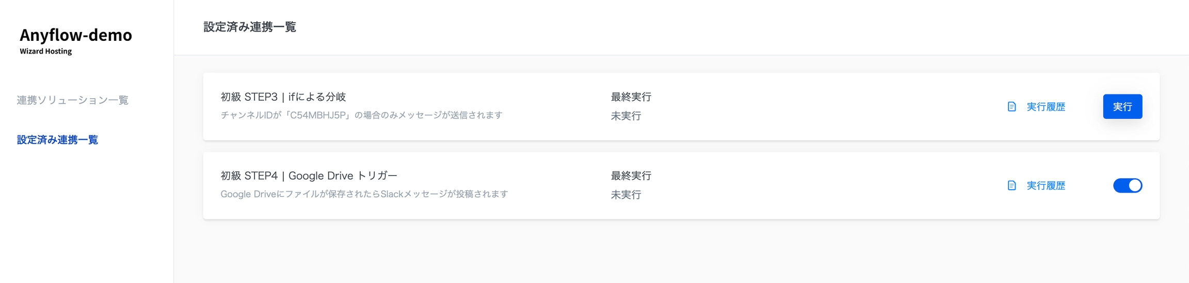View 実行履歴 link for STEP4 Google Drive
The height and width of the screenshot is (283, 1189).
[x=1046, y=185]
